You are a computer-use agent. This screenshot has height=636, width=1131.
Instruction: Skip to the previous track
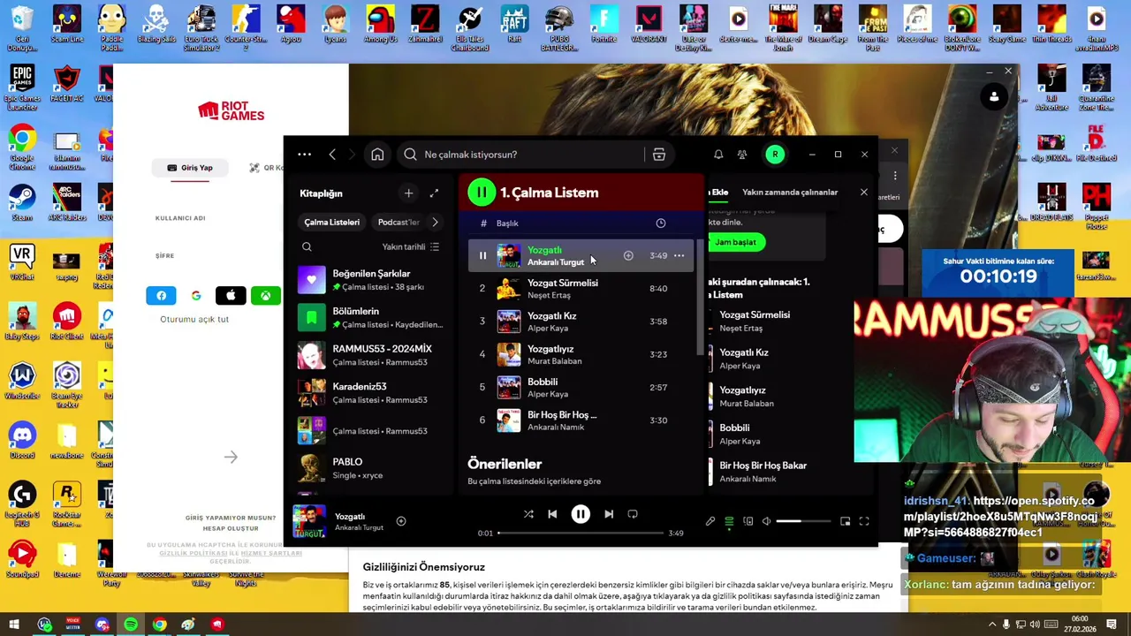pyautogui.click(x=552, y=514)
